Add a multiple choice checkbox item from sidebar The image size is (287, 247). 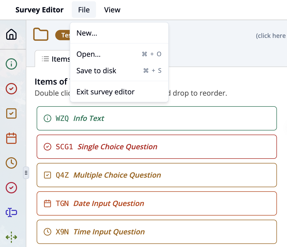[11, 113]
